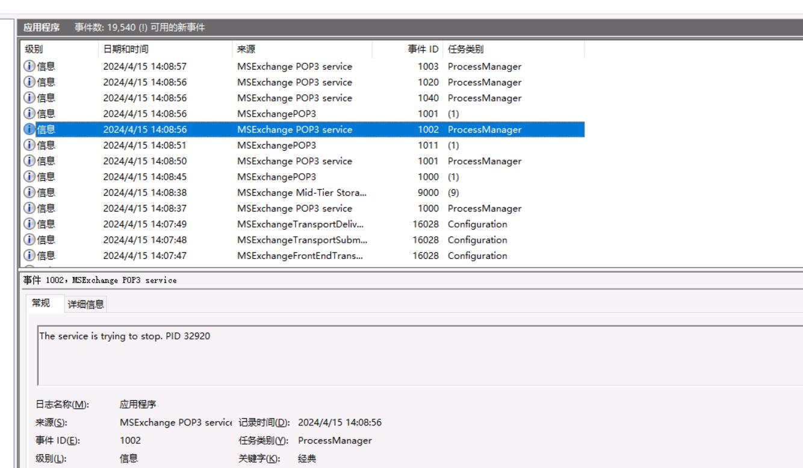The image size is (803, 468).
Task: Select date cell 2024/4/15 14:08:37
Action: point(144,208)
